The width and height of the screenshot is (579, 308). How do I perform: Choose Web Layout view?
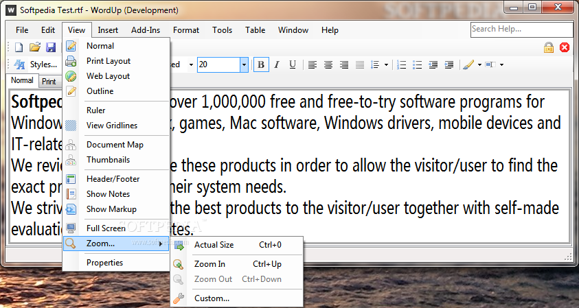tap(116, 76)
